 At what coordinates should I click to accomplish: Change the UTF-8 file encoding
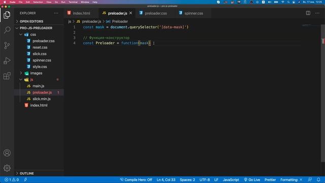pos(205,179)
